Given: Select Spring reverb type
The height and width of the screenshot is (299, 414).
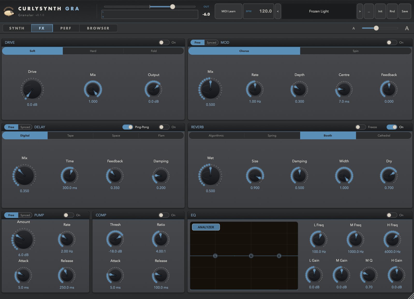Looking at the screenshot, I should [x=272, y=136].
